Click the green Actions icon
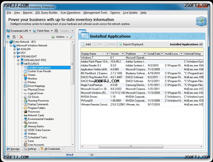 tap(53, 37)
